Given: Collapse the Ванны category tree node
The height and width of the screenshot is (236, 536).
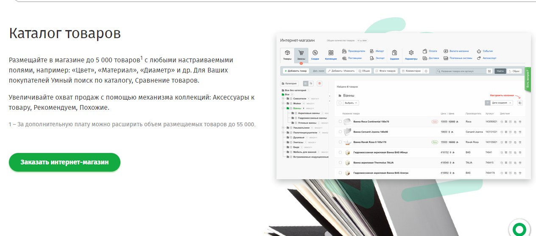Looking at the screenshot, I should (x=283, y=108).
